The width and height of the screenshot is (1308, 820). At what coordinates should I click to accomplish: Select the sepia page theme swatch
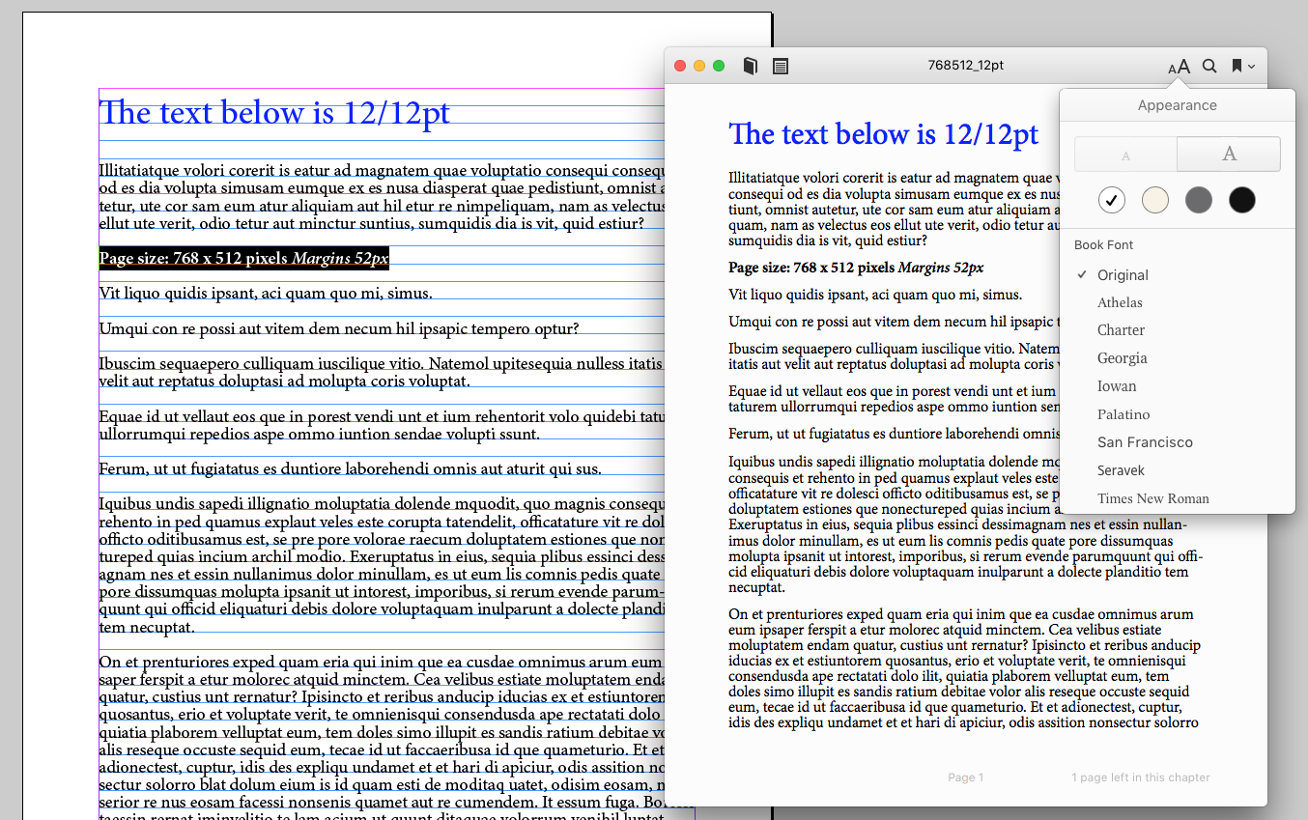(x=1155, y=200)
